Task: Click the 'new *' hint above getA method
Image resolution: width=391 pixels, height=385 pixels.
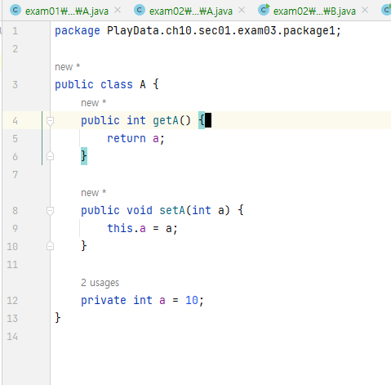Action: click(93, 103)
